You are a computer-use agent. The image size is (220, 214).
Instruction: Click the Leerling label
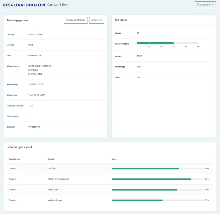[x=10, y=35]
